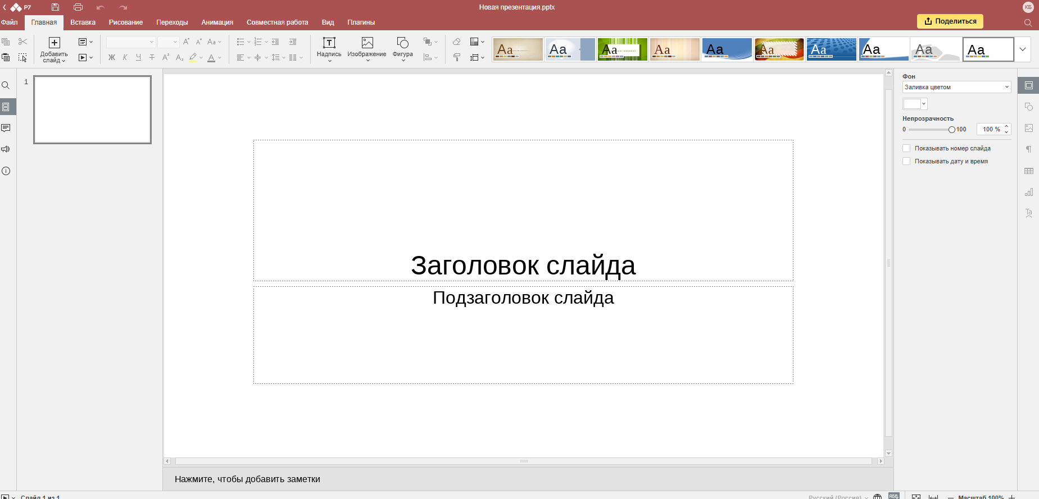
Task: Click the Select All icon
Action: pos(22,57)
